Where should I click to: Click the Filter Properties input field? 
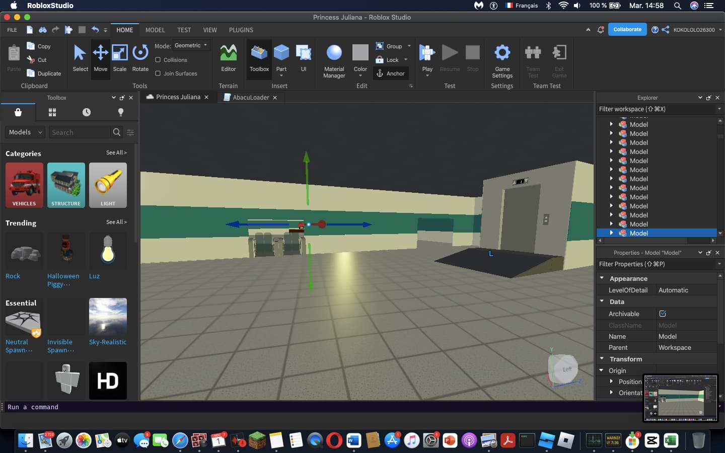click(656, 264)
